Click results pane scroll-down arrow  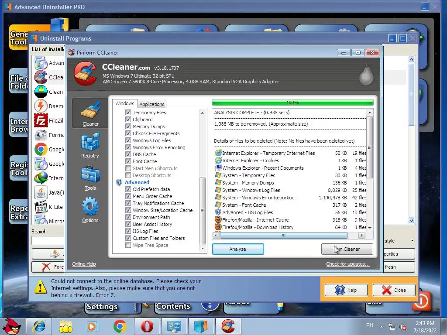[x=370, y=228]
